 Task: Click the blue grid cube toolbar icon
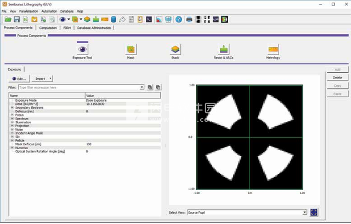(168, 20)
